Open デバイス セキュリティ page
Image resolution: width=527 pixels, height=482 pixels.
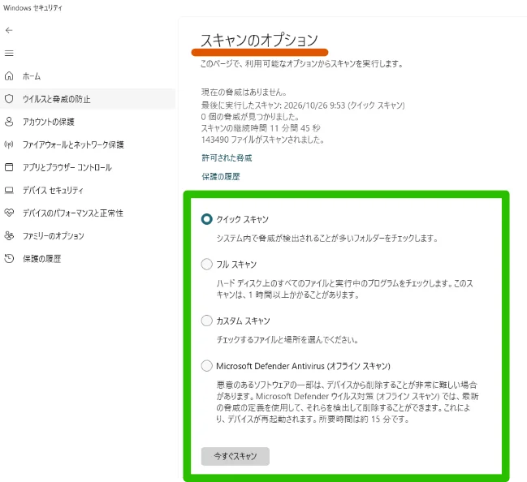point(88,190)
